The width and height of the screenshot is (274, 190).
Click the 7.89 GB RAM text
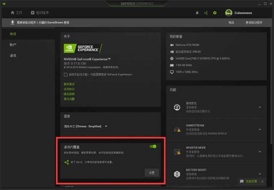[184, 65]
